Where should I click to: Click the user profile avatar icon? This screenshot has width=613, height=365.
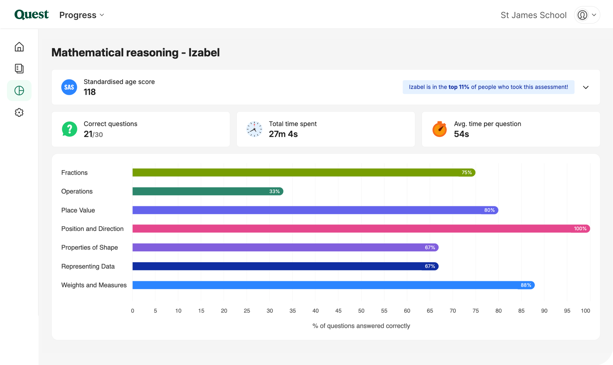(x=582, y=15)
